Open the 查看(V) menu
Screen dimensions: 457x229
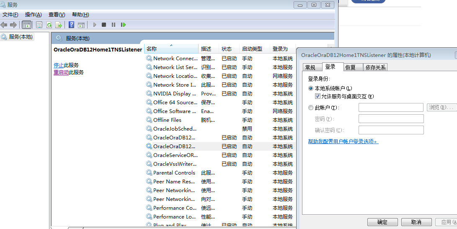(57, 15)
